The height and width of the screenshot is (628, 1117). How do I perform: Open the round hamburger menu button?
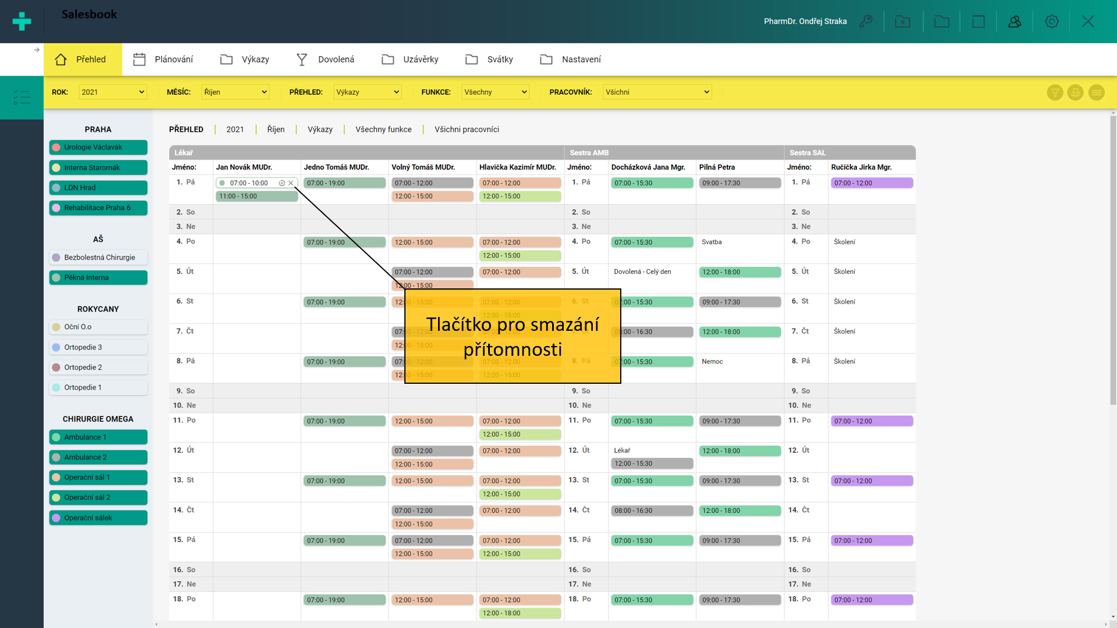1096,92
